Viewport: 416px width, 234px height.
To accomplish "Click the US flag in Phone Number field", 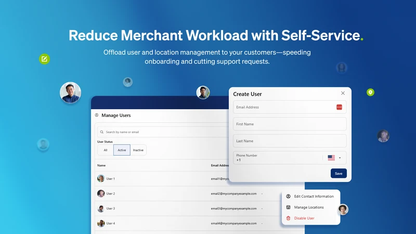I will pos(331,158).
